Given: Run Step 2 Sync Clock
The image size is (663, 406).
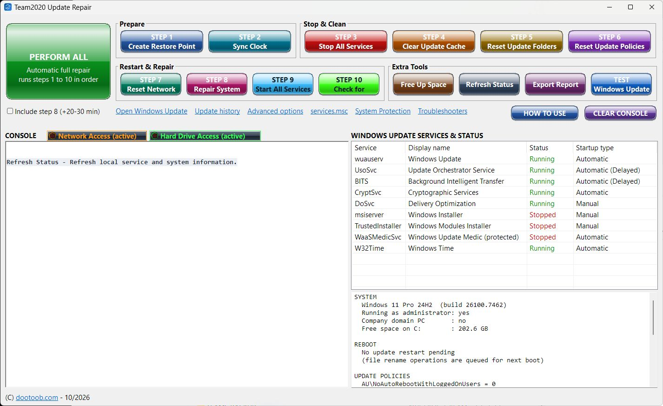Looking at the screenshot, I should pyautogui.click(x=250, y=42).
